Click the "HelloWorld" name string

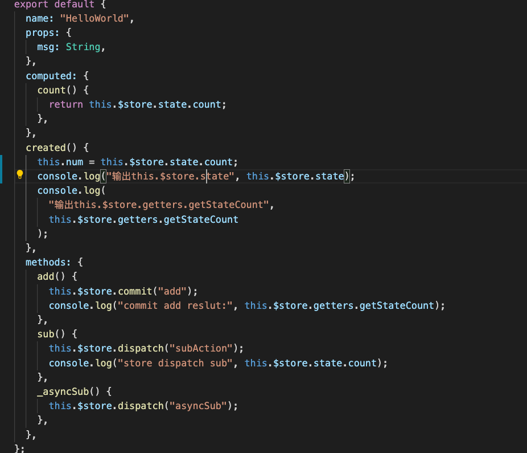[x=94, y=18]
